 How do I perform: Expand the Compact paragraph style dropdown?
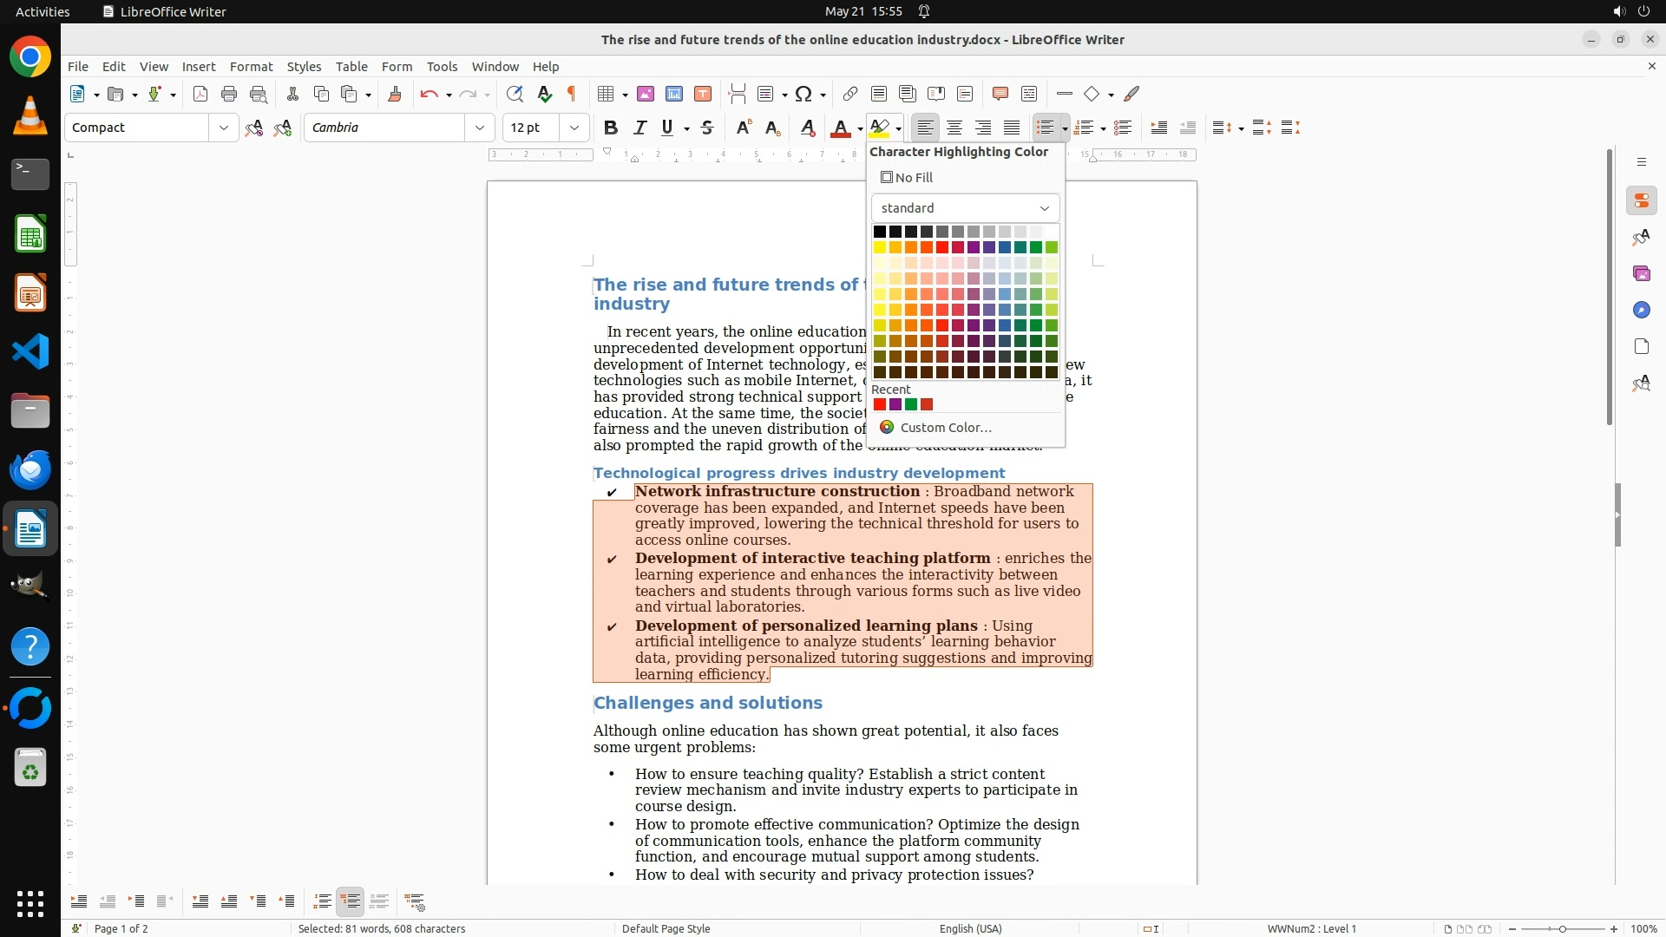223,128
